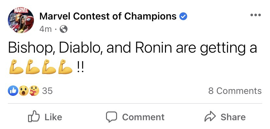This screenshot has height=129, width=270.
Task: Click the last flexed biceps emoji
Action: point(65,67)
